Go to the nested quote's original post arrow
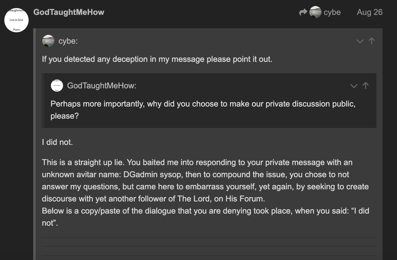Screen dimensions: 397x260 [365, 86]
